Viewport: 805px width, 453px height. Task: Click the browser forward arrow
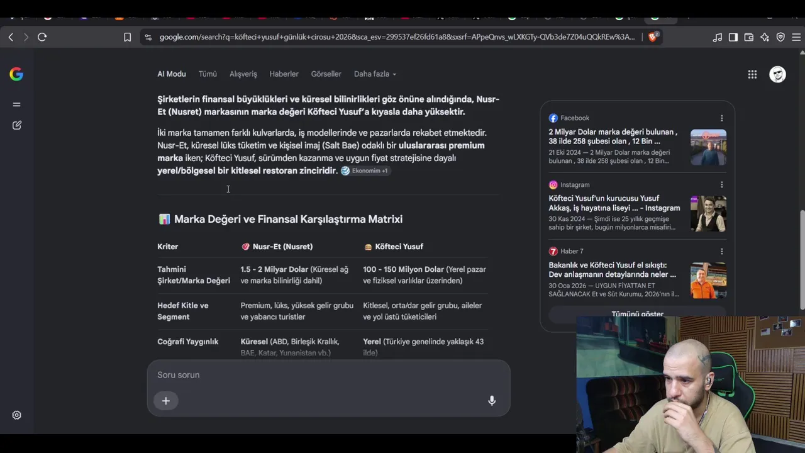pyautogui.click(x=26, y=37)
